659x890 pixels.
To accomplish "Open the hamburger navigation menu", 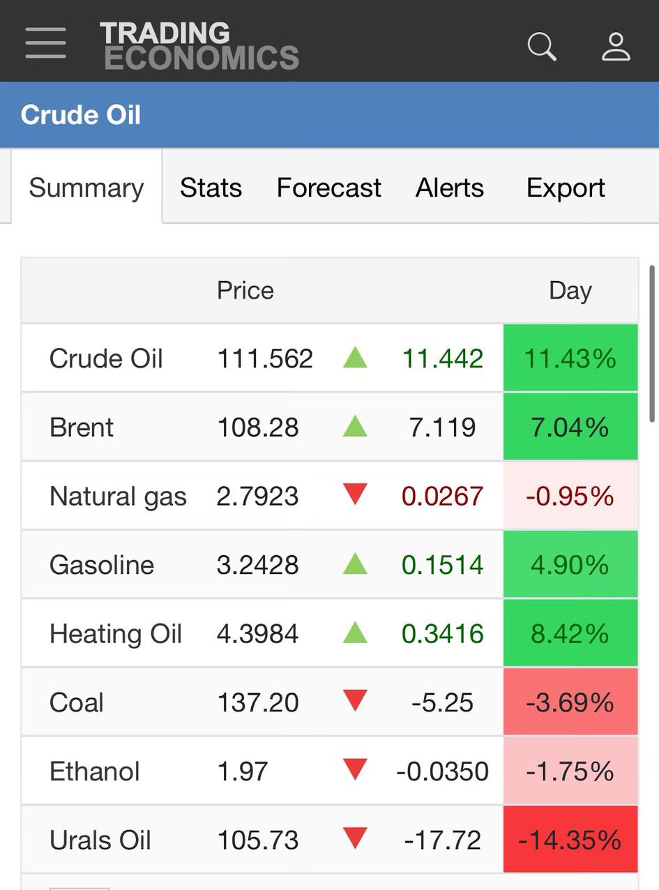I will click(x=46, y=43).
